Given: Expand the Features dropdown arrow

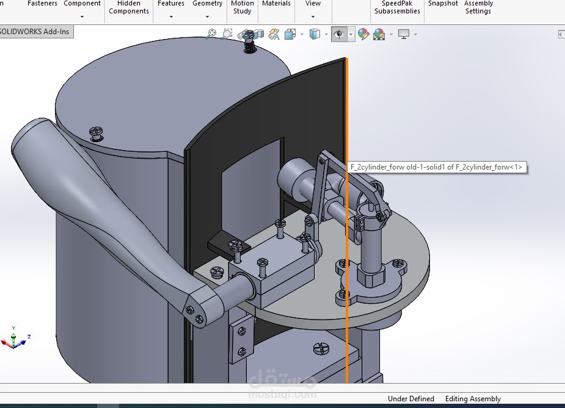Looking at the screenshot, I should pos(171,16).
